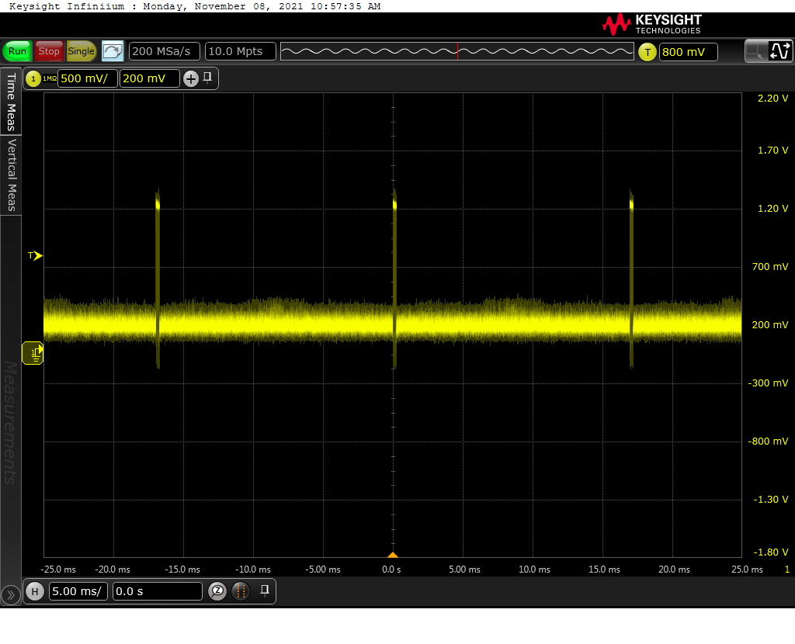The image size is (795, 644).
Task: Toggle channel 1 button
Action: [33, 78]
